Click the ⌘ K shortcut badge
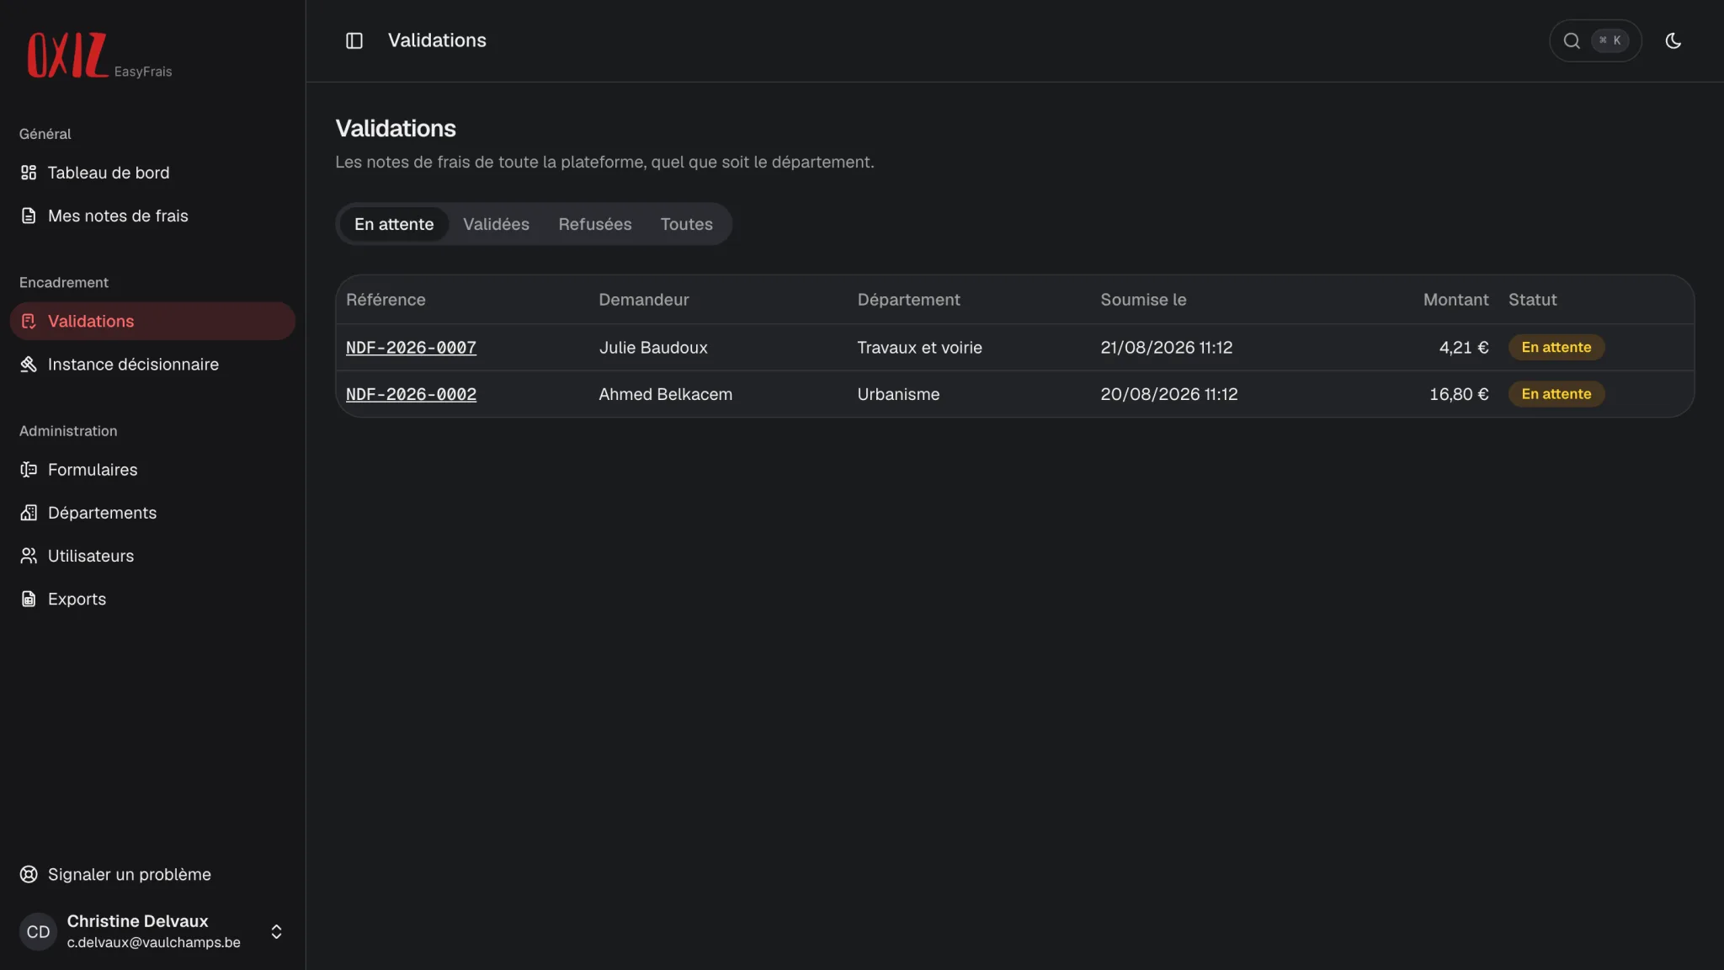Screen dimensions: 1724x970 [x=1610, y=40]
